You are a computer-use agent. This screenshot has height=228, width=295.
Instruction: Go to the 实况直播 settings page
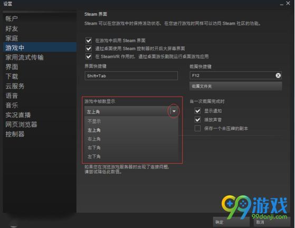[x=18, y=115]
